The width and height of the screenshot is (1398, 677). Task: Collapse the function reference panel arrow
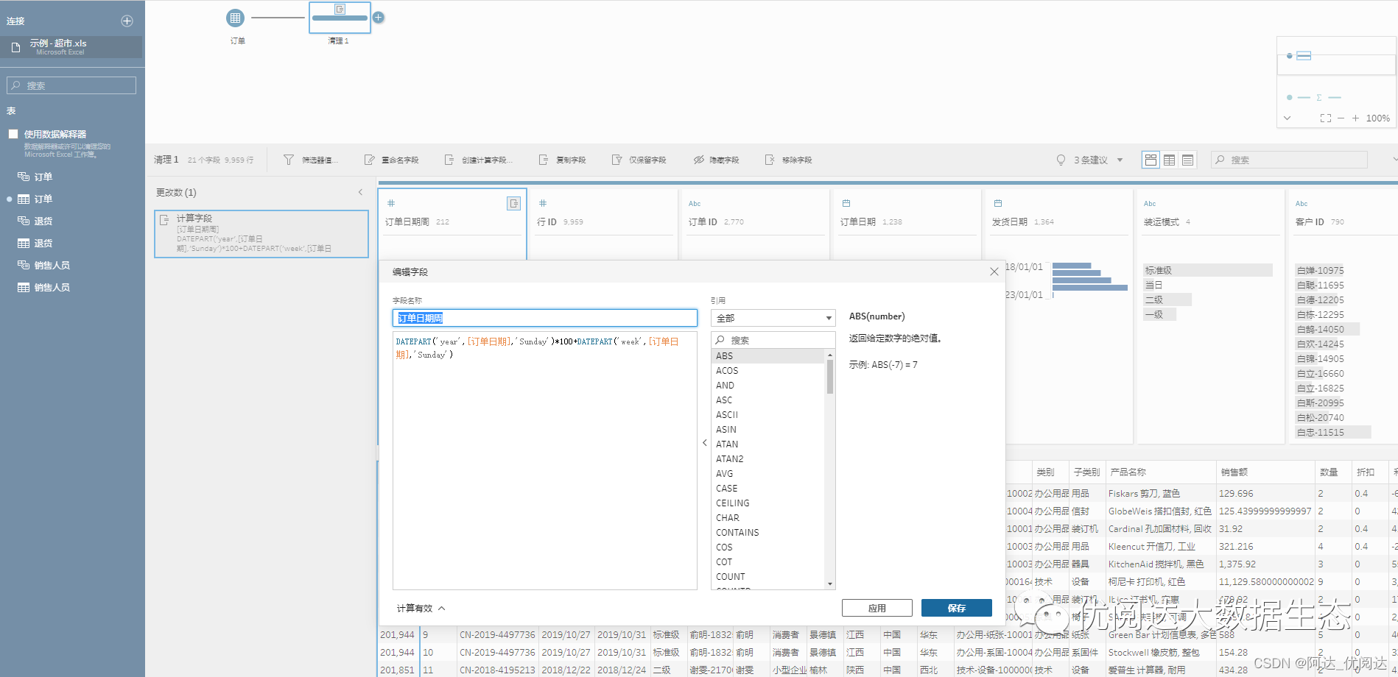(x=704, y=442)
